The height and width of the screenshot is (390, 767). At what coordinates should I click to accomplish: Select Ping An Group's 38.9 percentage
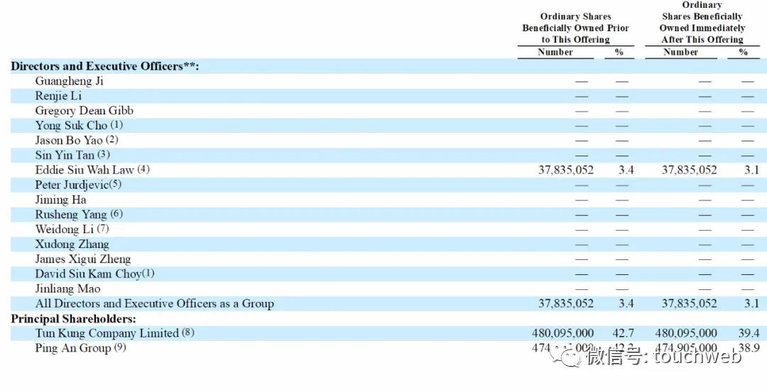click(x=749, y=348)
